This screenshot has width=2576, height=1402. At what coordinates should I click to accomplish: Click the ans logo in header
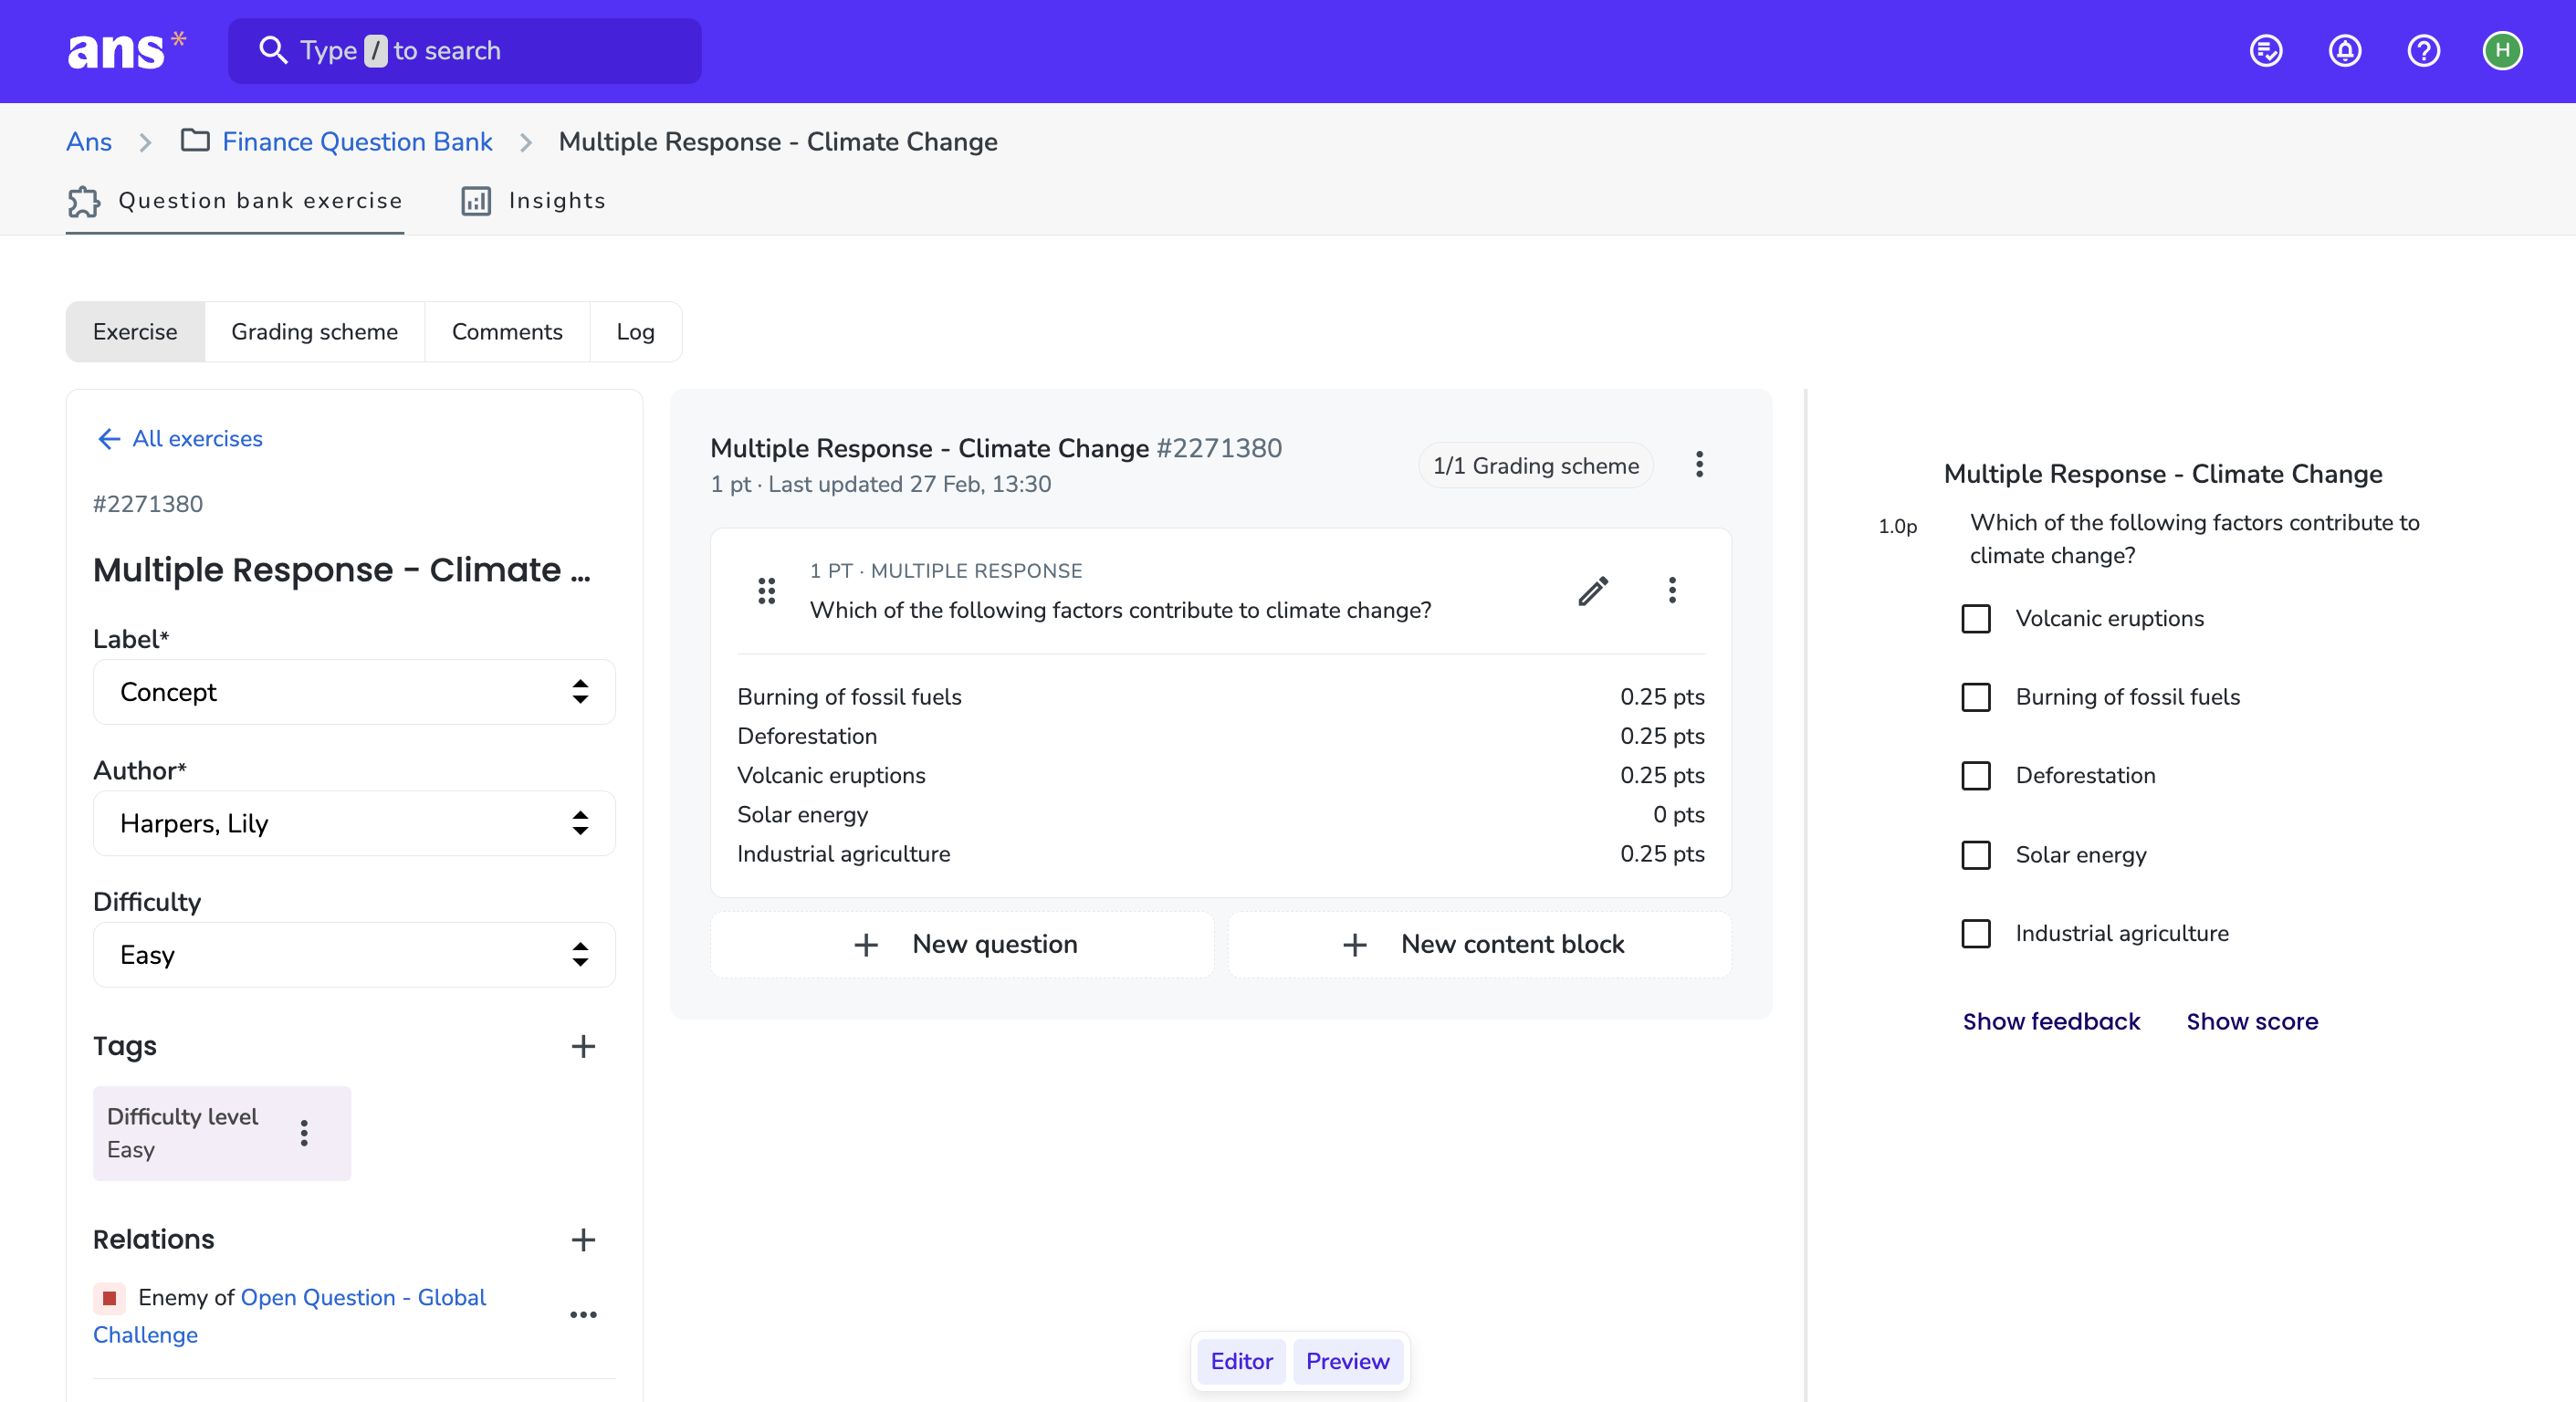126,50
